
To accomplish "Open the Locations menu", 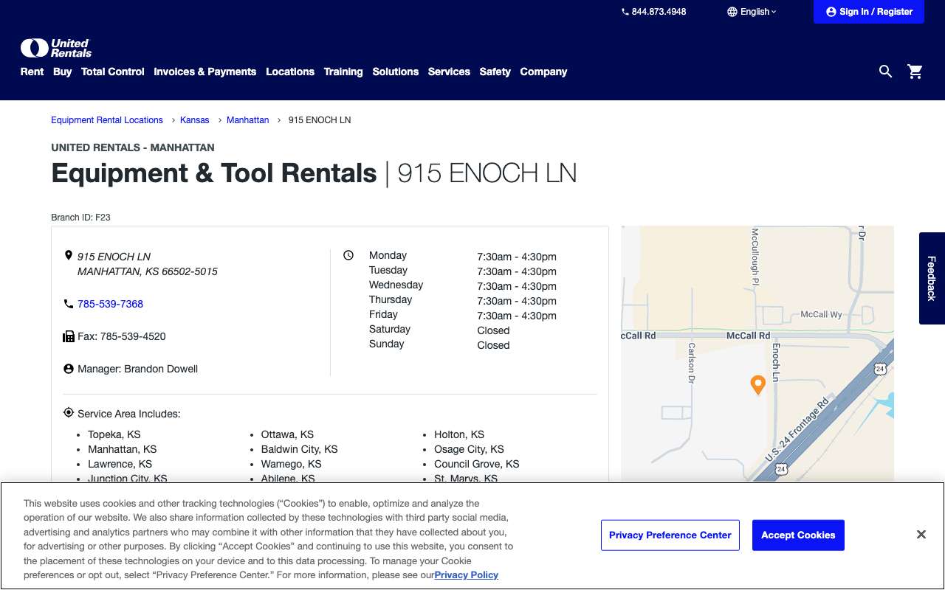I will tap(290, 72).
